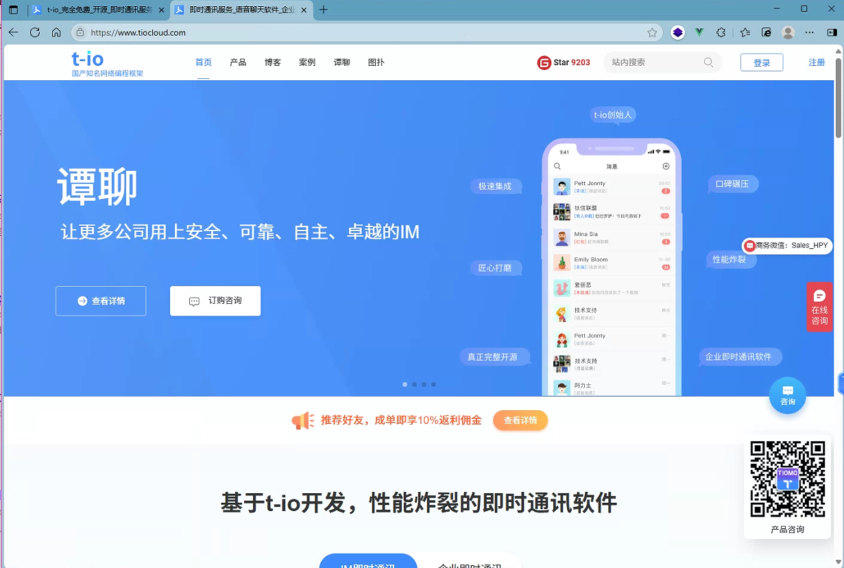844x568 pixels.
Task: Click the 产品咨询 QR code
Action: (x=788, y=479)
